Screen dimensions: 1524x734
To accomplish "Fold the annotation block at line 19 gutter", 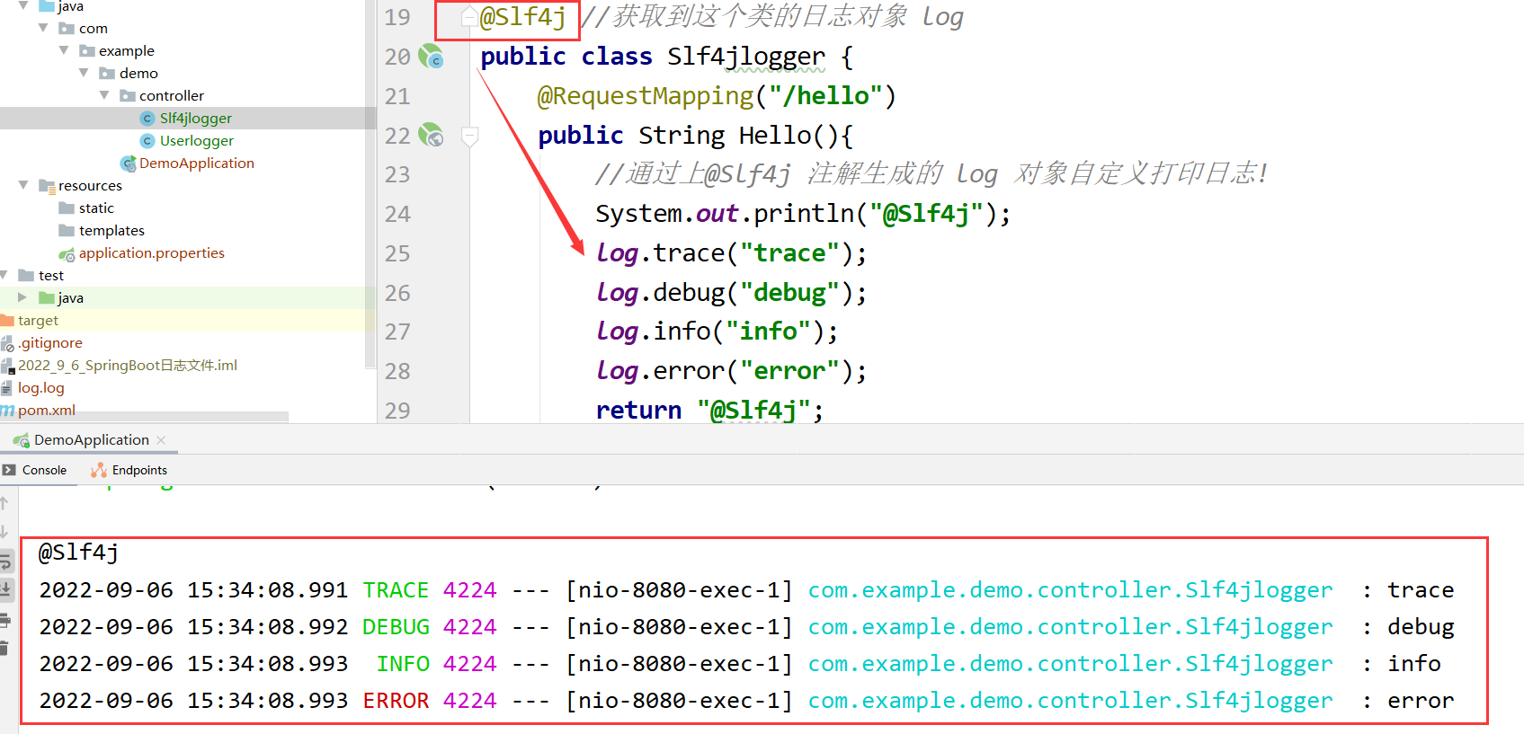I will [x=469, y=17].
